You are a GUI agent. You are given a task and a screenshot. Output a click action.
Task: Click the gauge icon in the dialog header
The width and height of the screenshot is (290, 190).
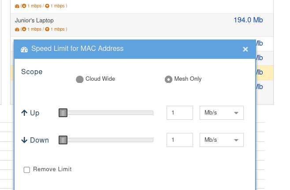click(x=24, y=49)
